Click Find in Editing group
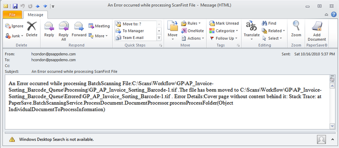Image resolution: width=339 pixels, height=148 pixels. click(x=269, y=23)
